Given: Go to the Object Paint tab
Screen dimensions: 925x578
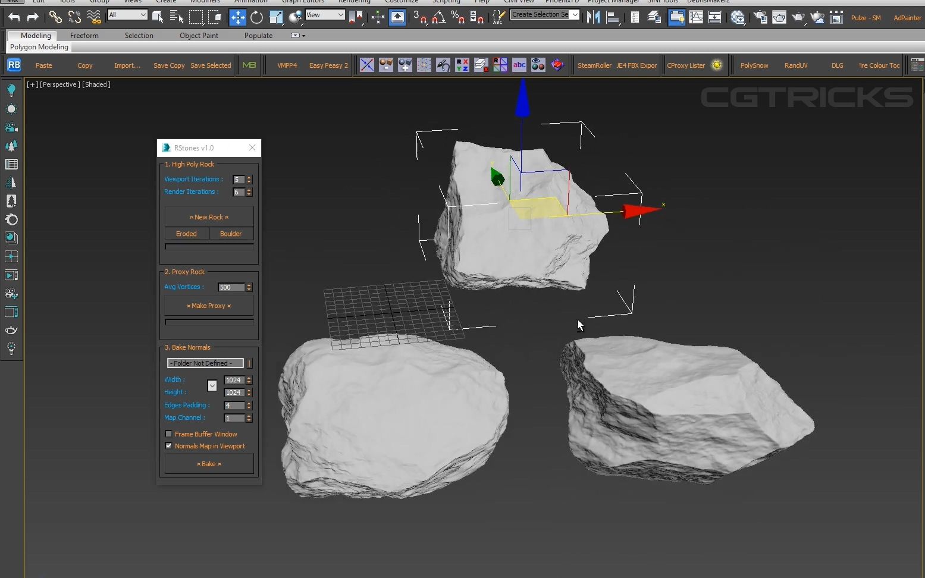Looking at the screenshot, I should click(x=199, y=36).
